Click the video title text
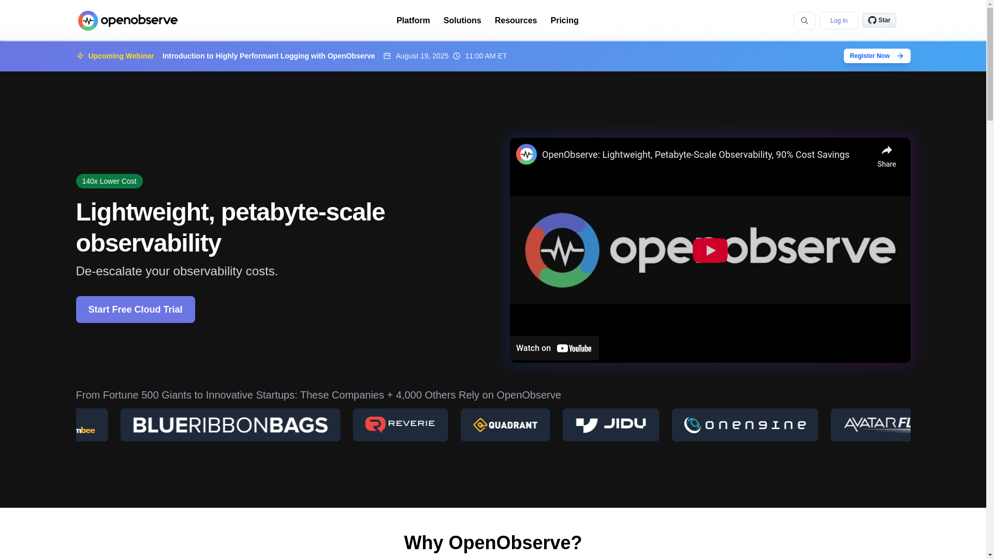Image resolution: width=994 pixels, height=559 pixels. click(695, 155)
